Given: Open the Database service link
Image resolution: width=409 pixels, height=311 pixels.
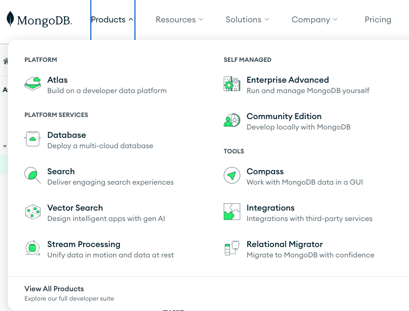Looking at the screenshot, I should click(x=66, y=135).
